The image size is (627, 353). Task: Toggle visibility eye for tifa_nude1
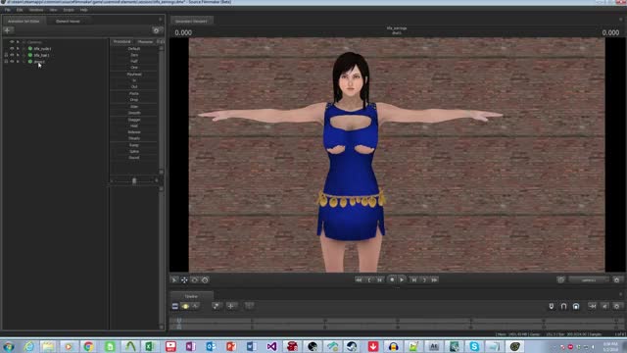(x=12, y=48)
